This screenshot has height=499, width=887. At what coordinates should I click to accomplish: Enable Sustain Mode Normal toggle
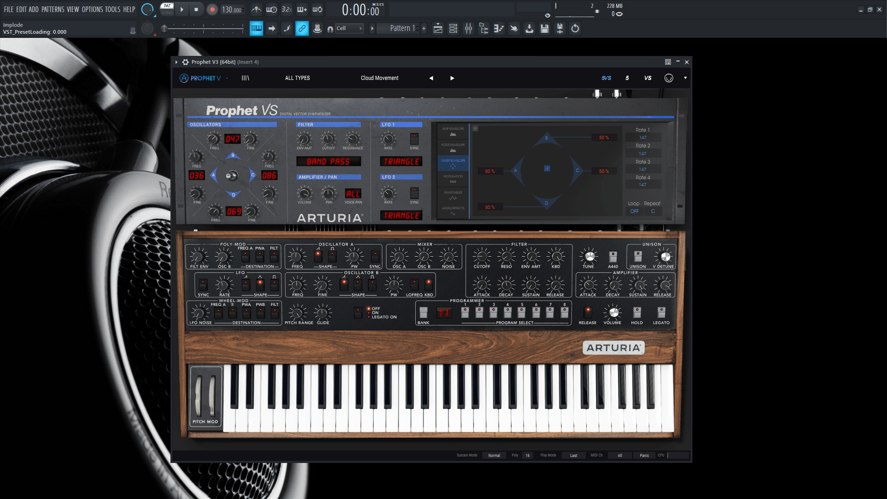[493, 455]
